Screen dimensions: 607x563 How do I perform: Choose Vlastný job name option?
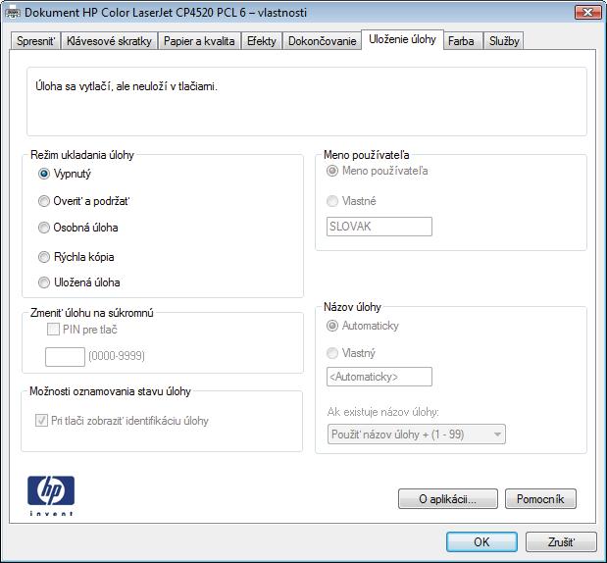click(332, 353)
